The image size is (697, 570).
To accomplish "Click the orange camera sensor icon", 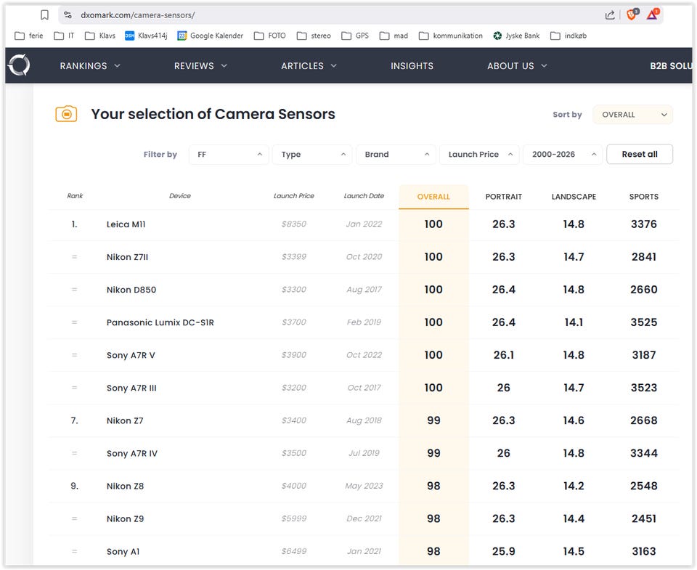I will [x=66, y=114].
